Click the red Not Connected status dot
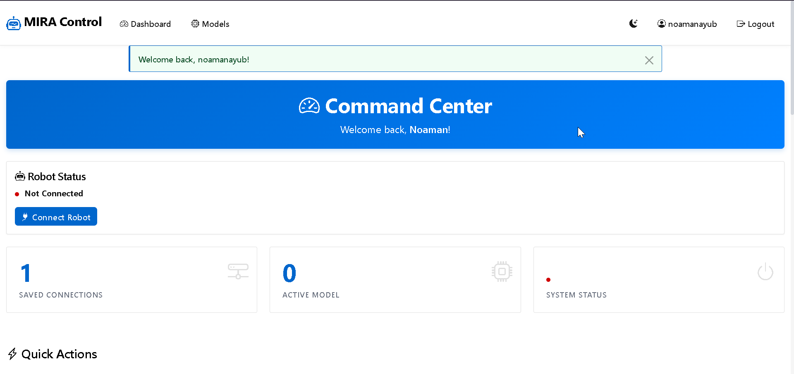This screenshot has height=374, width=794. click(17, 194)
